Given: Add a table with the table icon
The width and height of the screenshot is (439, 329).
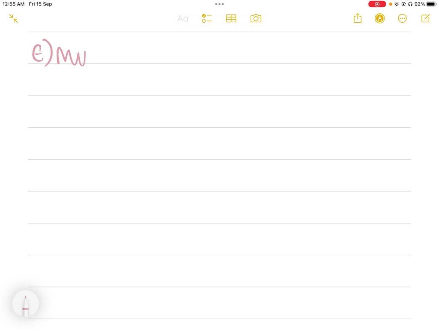Looking at the screenshot, I should click(231, 18).
